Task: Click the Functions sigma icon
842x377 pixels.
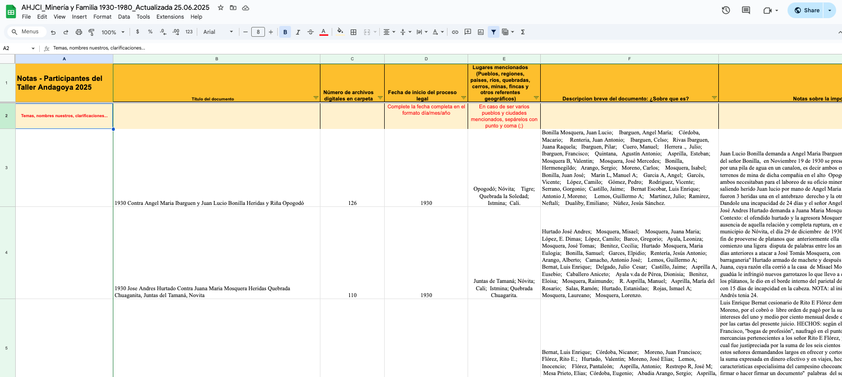Action: [x=523, y=32]
